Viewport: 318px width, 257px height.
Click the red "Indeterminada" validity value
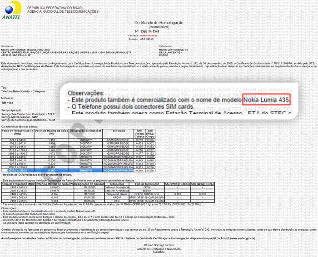149,35
